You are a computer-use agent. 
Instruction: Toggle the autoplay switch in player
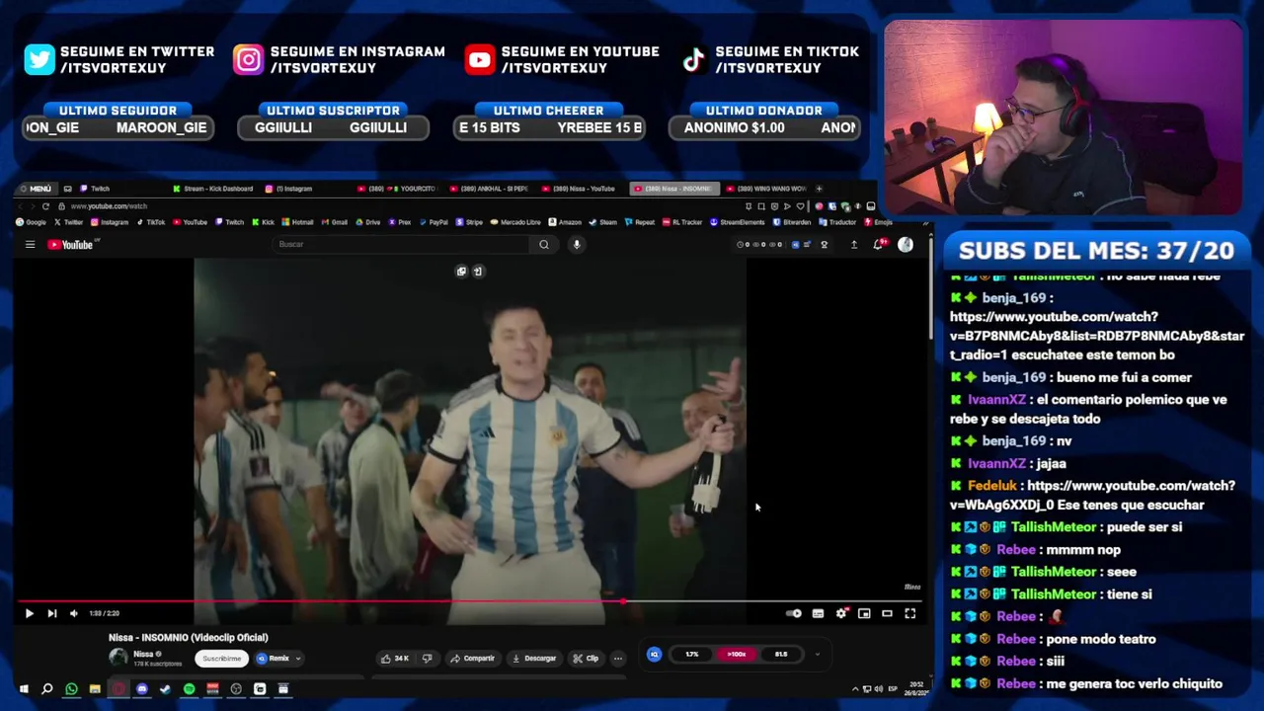pos(794,613)
